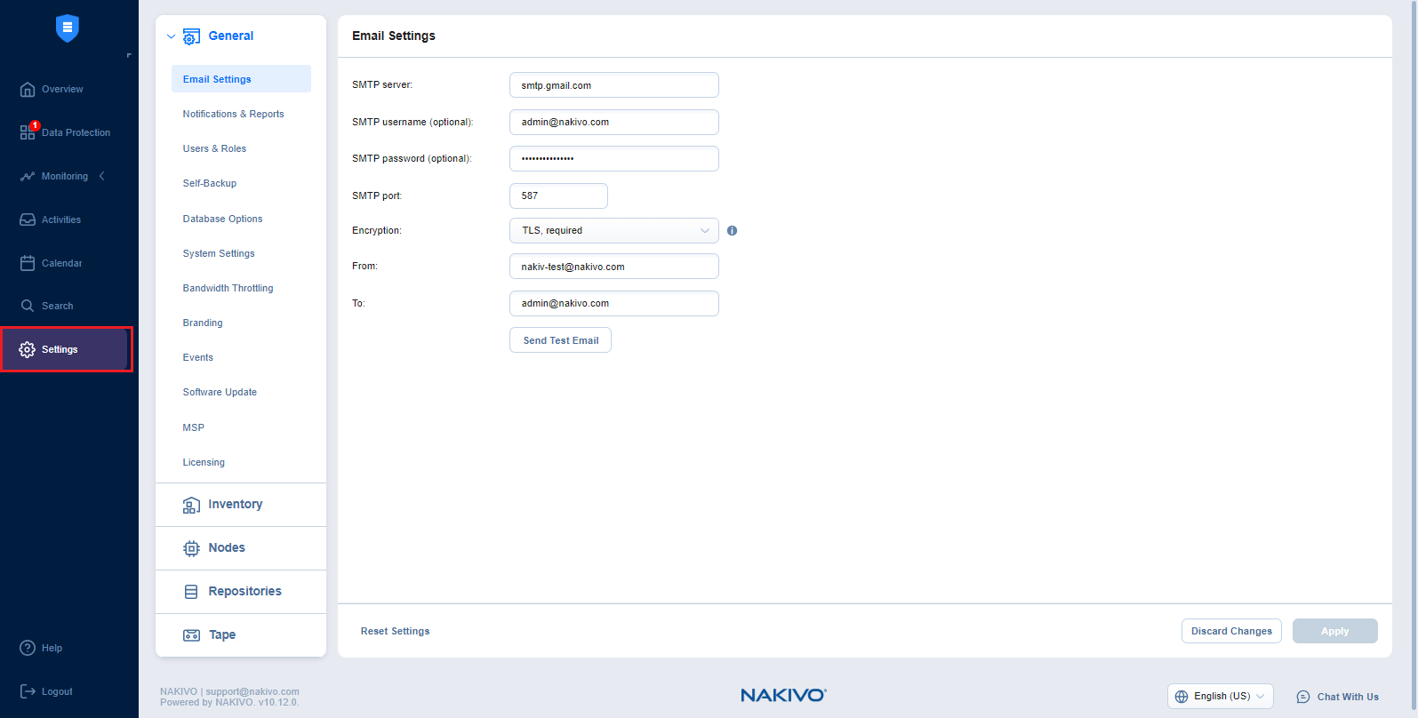Open the Encryption dropdown
This screenshot has height=718, width=1418.
[613, 230]
